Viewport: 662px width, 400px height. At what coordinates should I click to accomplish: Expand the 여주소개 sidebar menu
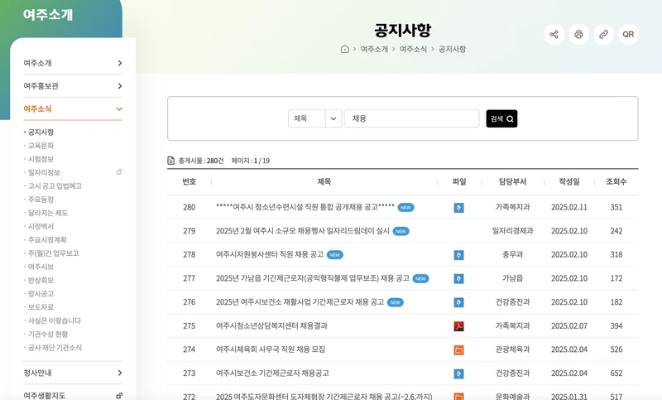(x=73, y=63)
